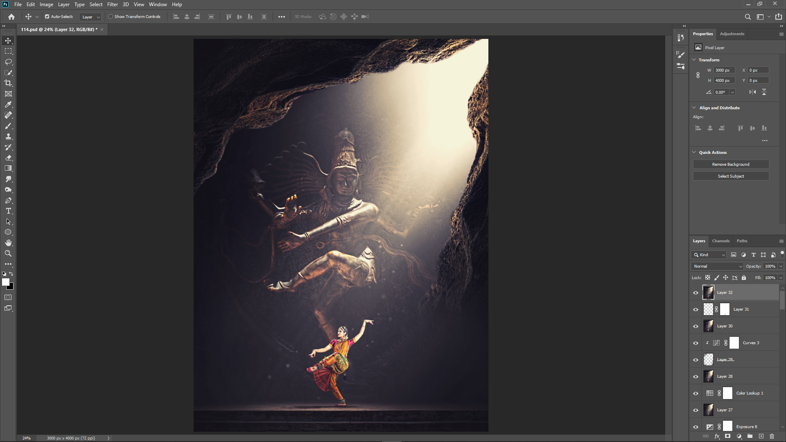786x442 pixels.
Task: Click the more align options ellipsis in Properties
Action: [x=765, y=140]
